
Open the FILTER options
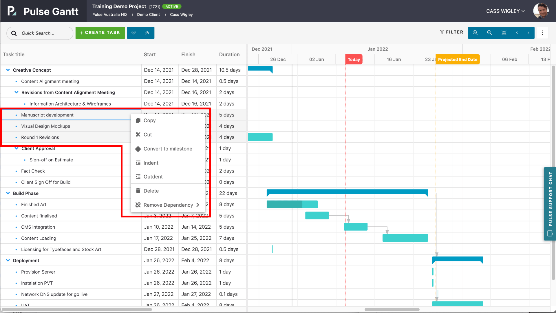[452, 32]
